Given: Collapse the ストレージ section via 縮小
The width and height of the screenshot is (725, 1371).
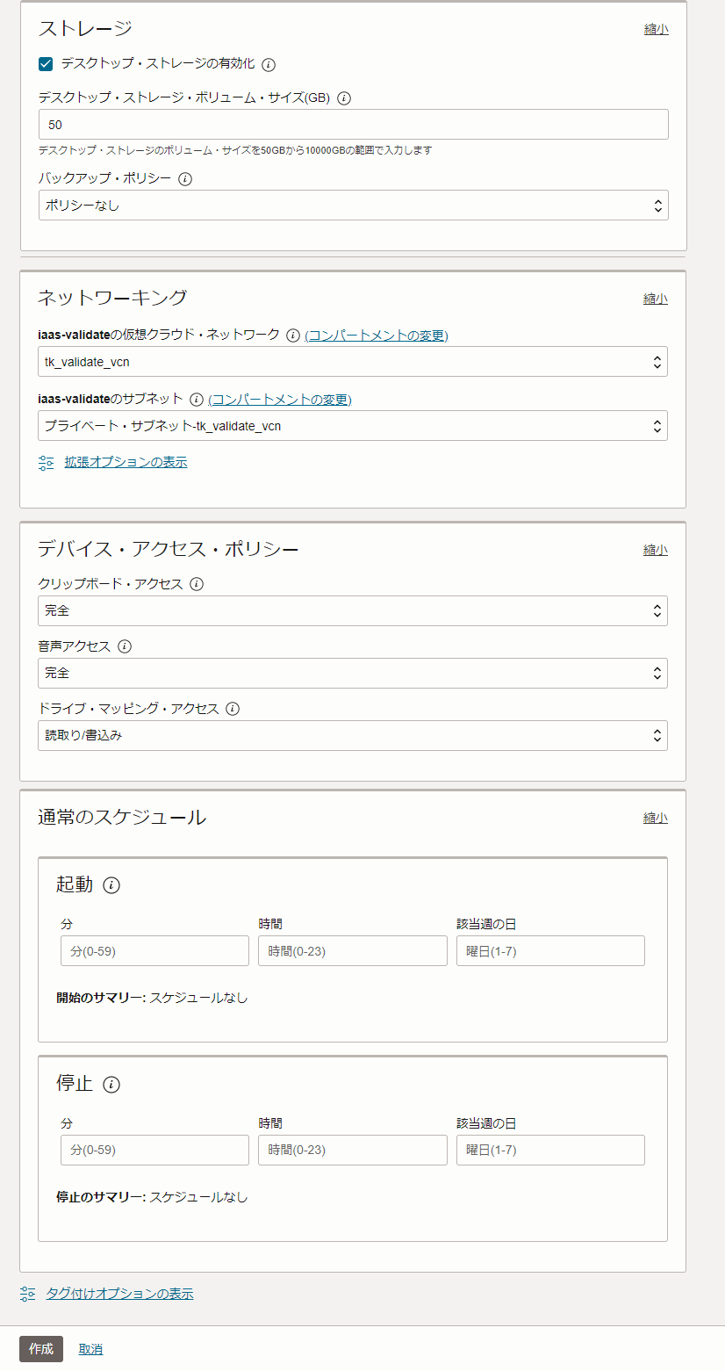Looking at the screenshot, I should coord(655,28).
